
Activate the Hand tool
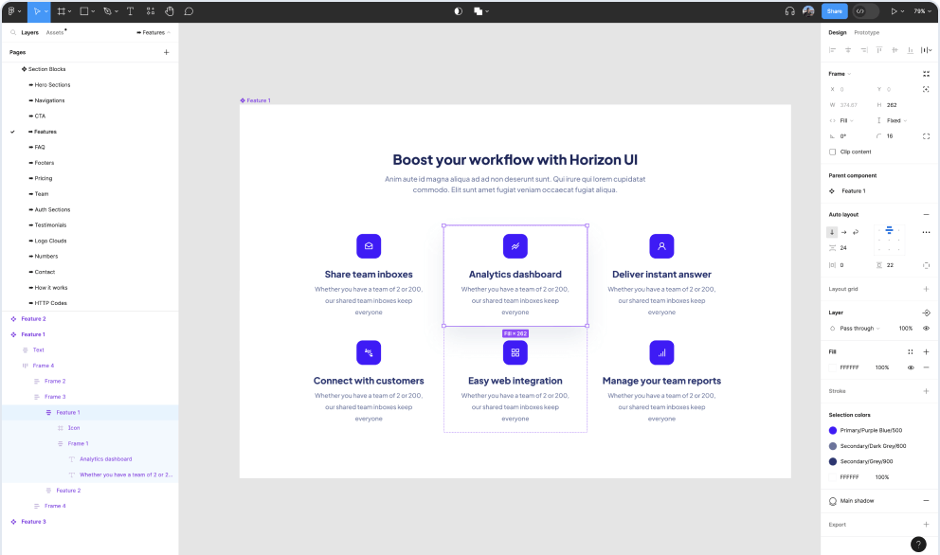170,10
